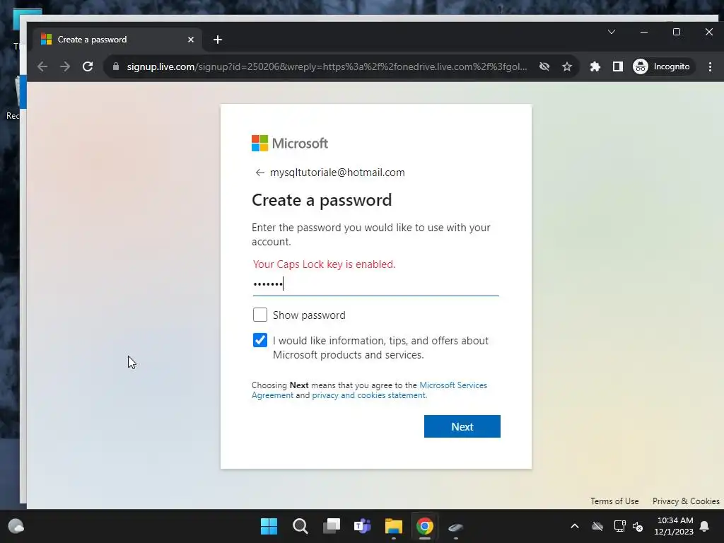Viewport: 724px width, 543px height.
Task: Open the Incognito profile button
Action: (662, 66)
